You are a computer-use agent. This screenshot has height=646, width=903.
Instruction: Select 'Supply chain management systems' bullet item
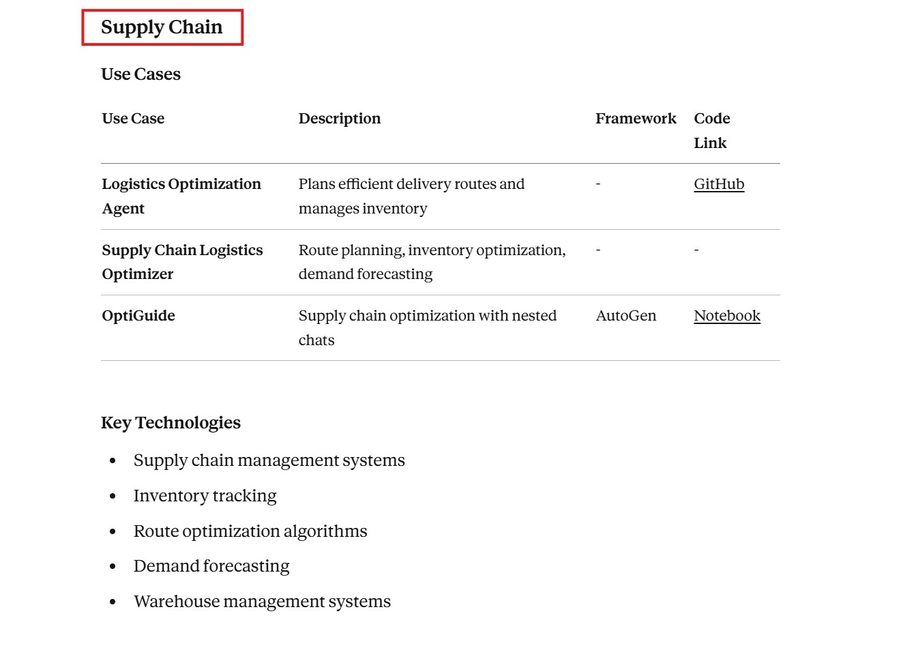pos(269,460)
